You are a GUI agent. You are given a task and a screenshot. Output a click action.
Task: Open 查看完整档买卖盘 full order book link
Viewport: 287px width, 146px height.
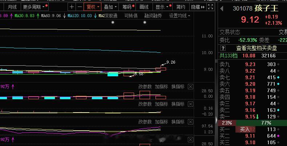pos(256,48)
